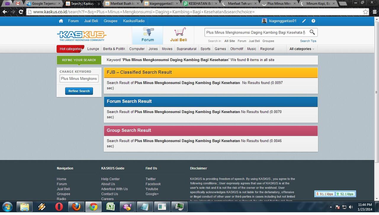Click the REFINE YOUR SEARCH green label

click(x=79, y=60)
